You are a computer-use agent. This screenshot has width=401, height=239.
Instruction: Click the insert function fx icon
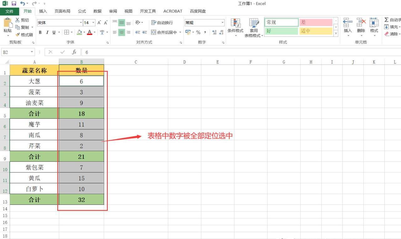point(74,52)
